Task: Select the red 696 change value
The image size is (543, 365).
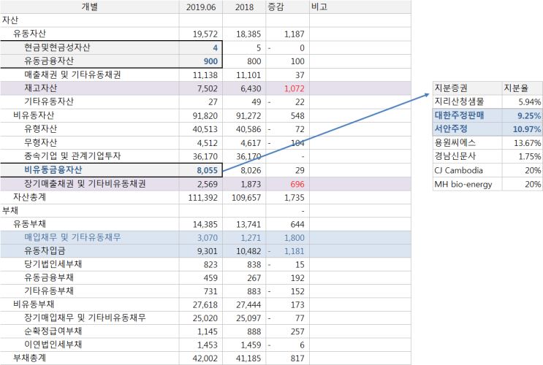Action: [297, 184]
